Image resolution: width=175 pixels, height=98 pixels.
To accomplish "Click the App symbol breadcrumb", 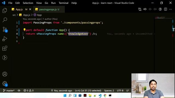I will click(x=38, y=15).
